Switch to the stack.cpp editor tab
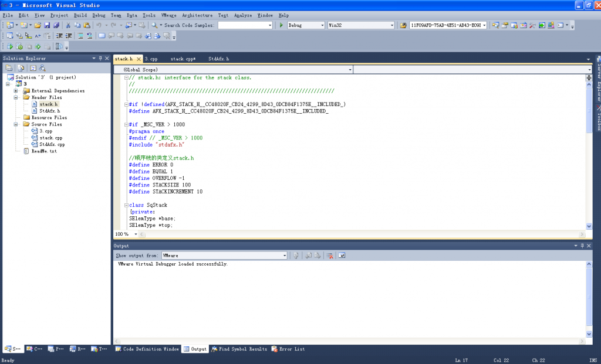The image size is (601, 364). (183, 59)
